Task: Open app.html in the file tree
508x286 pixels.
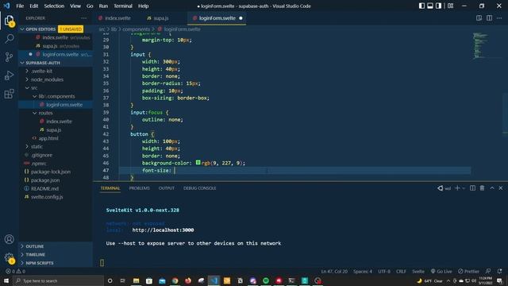Action: 48,138
